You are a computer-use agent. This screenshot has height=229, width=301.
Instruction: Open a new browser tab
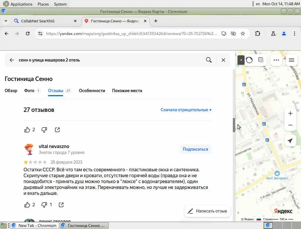coord(156,21)
